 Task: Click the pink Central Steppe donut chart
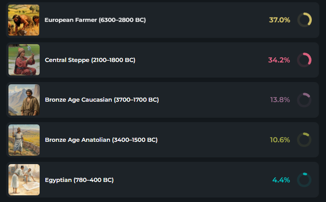pos(304,60)
